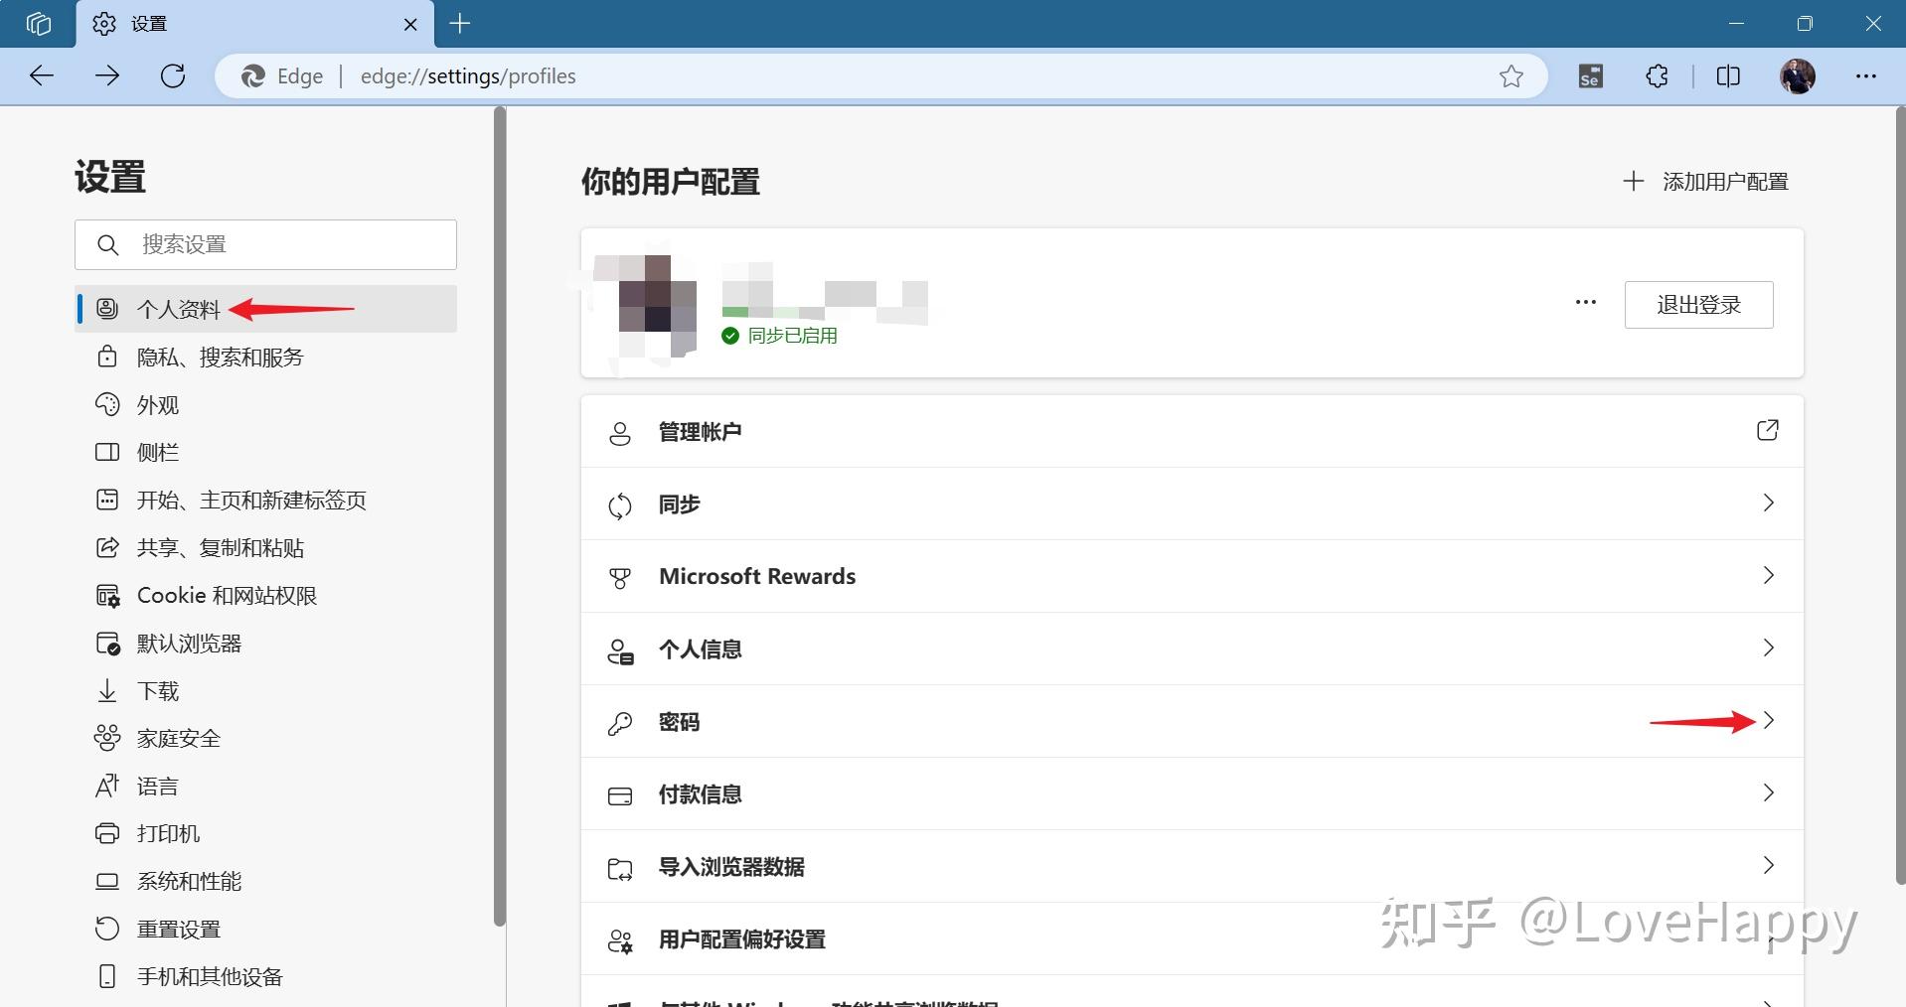
Task: Open 共享、复制和粘贴 settings
Action: (x=265, y=547)
